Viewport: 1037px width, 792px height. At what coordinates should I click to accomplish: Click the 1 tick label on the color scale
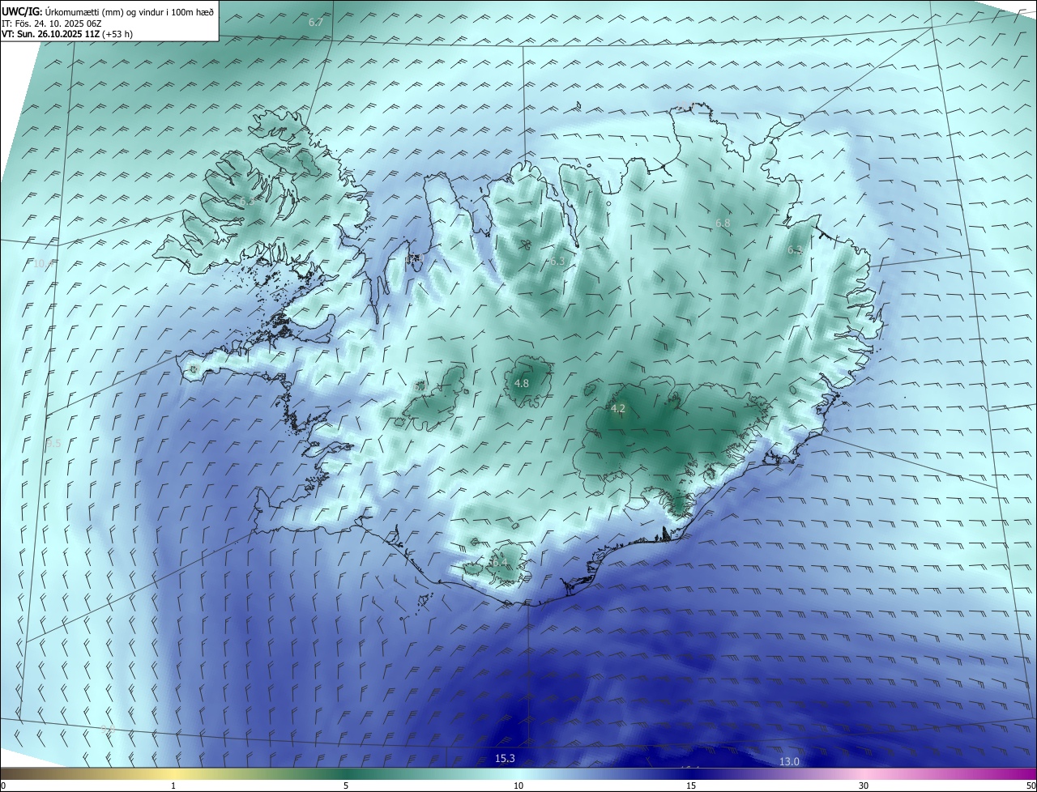(173, 786)
